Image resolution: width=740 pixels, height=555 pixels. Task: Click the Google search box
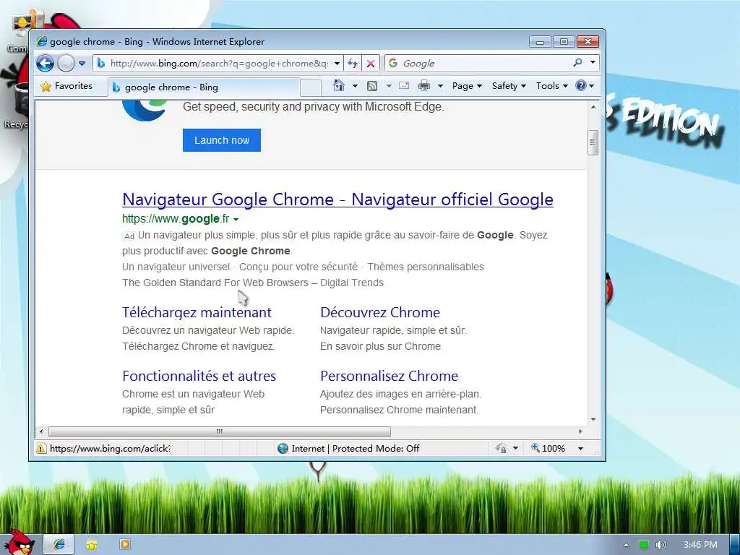tap(477, 64)
